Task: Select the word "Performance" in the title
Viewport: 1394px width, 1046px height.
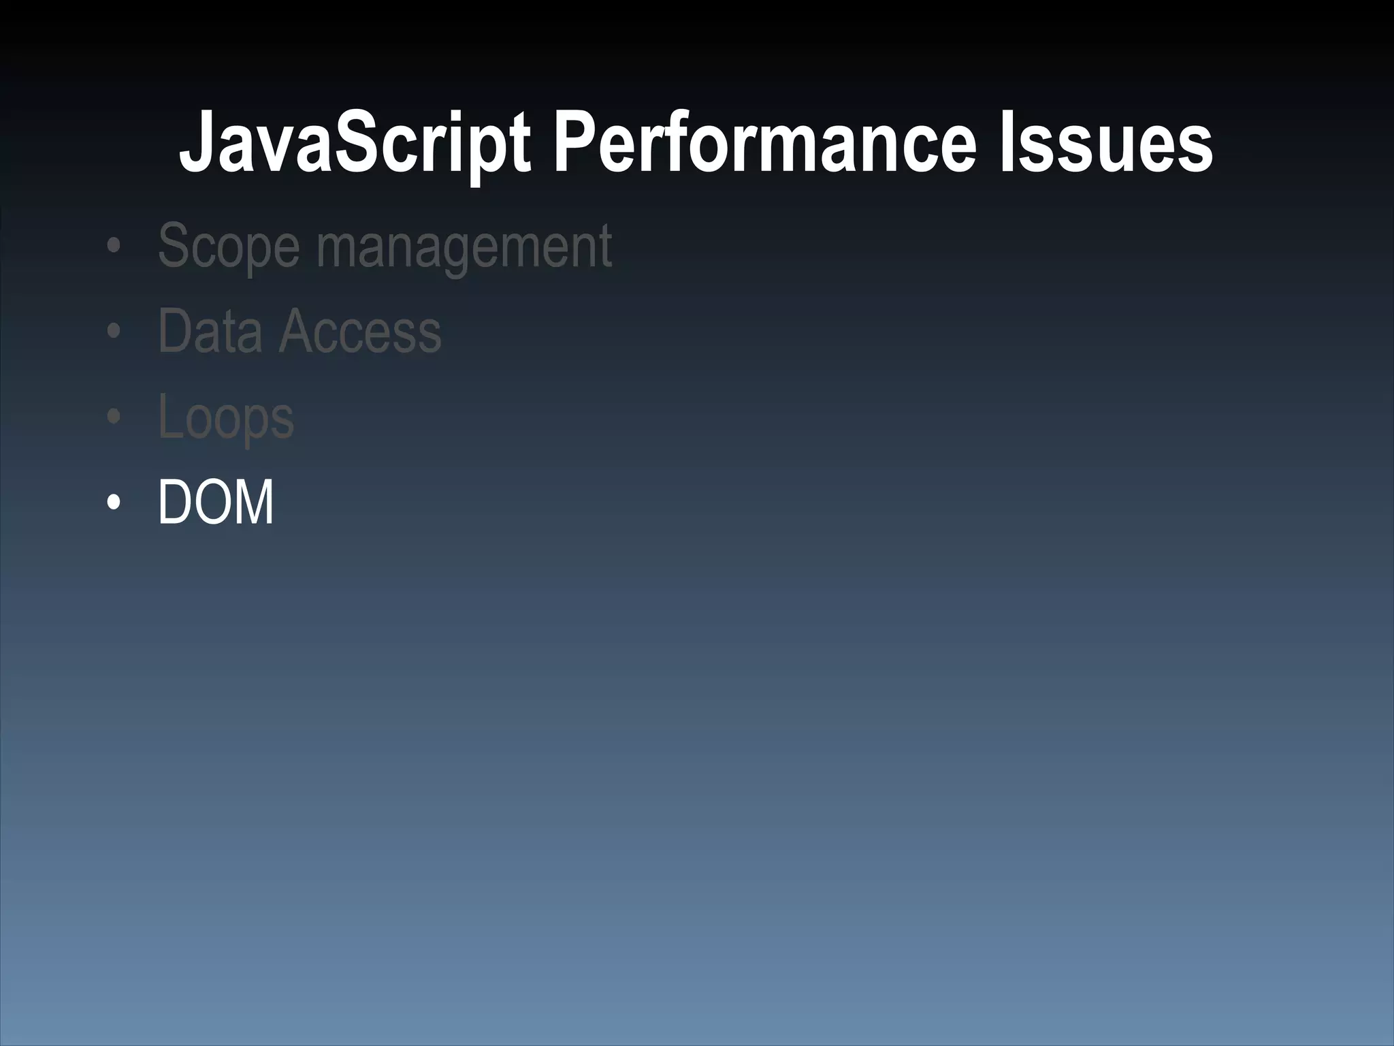Action: click(766, 144)
